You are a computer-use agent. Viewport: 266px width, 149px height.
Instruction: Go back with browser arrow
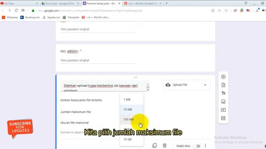[x=3, y=10]
